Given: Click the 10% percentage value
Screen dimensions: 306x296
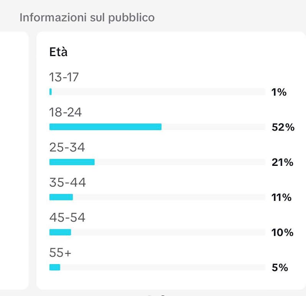Looking at the screenshot, I should tap(282, 233).
